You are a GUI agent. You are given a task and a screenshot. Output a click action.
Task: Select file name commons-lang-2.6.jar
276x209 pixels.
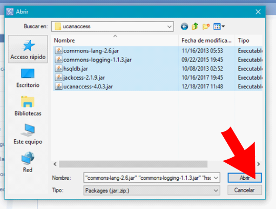(91, 51)
